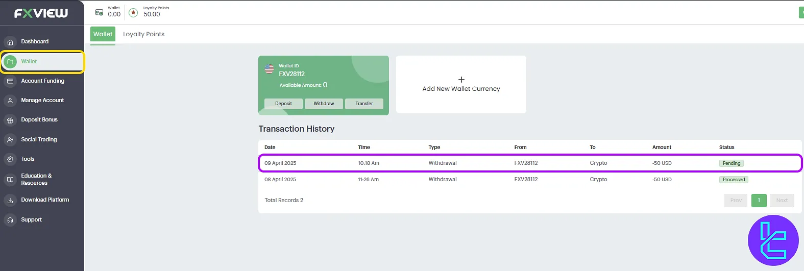Click wallet ID FXV28112 on the card

point(291,74)
